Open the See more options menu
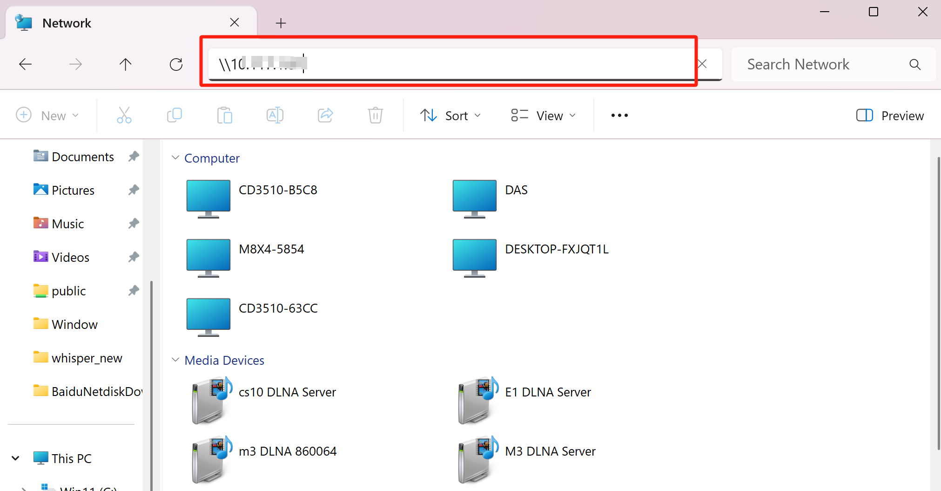This screenshot has height=491, width=941. (619, 116)
